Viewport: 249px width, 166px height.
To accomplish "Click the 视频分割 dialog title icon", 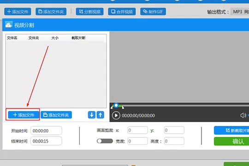I will [9, 25].
